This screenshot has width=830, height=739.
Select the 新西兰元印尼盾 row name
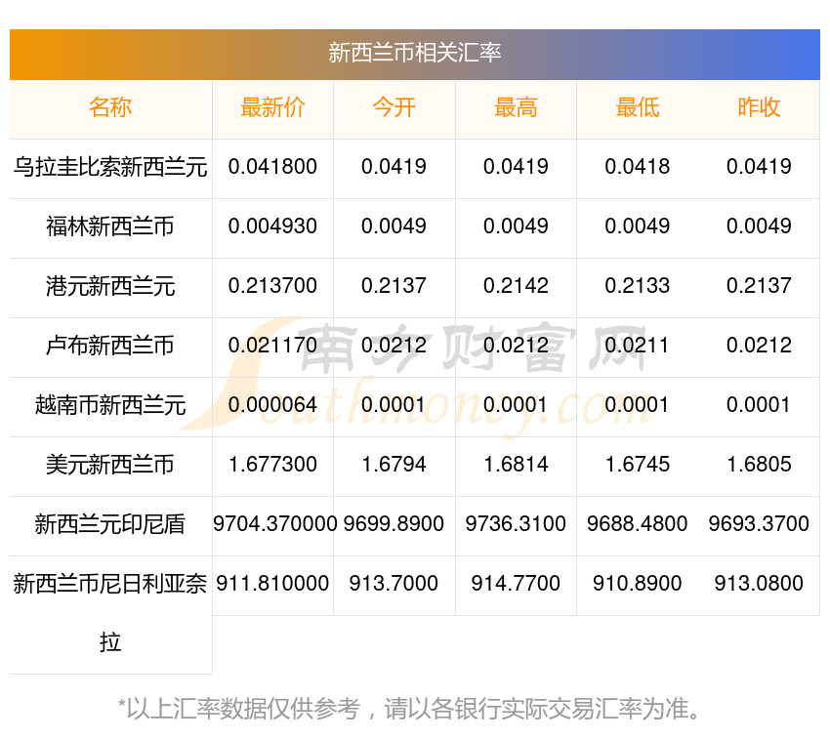point(110,524)
